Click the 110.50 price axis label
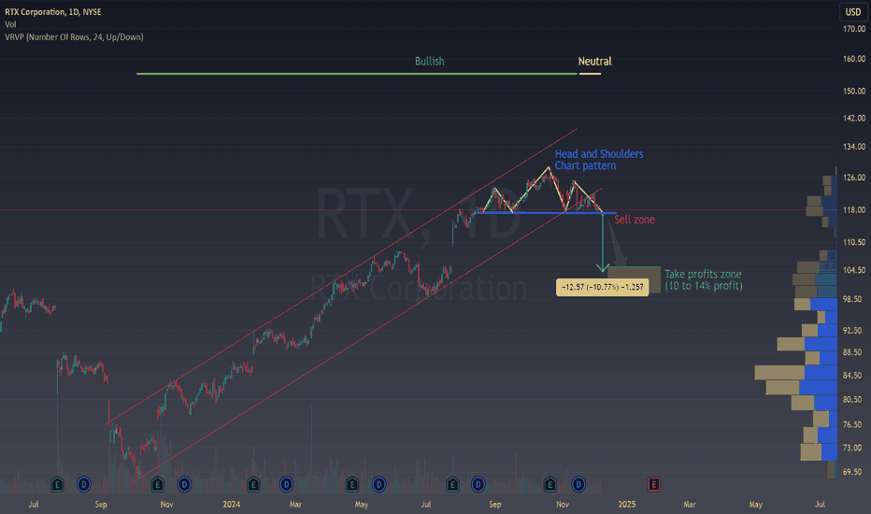Image resolution: width=871 pixels, height=514 pixels. [x=854, y=242]
